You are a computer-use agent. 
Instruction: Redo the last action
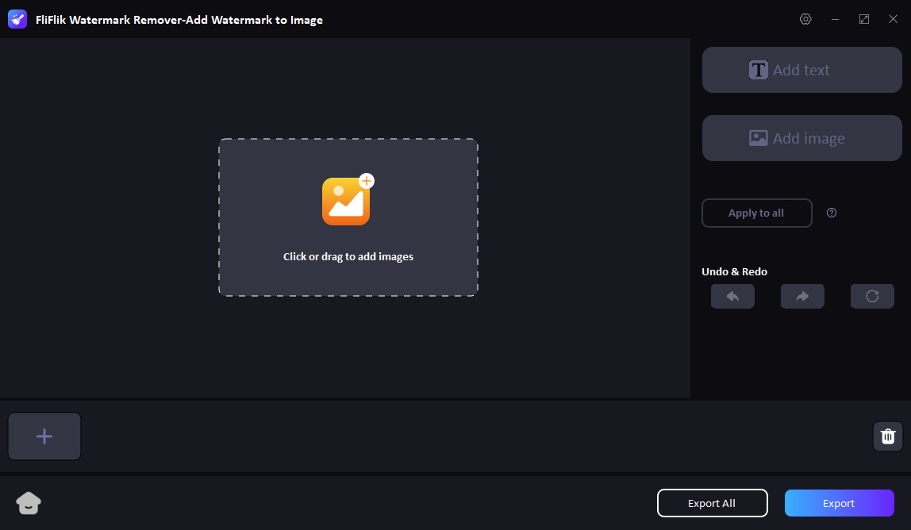click(802, 296)
